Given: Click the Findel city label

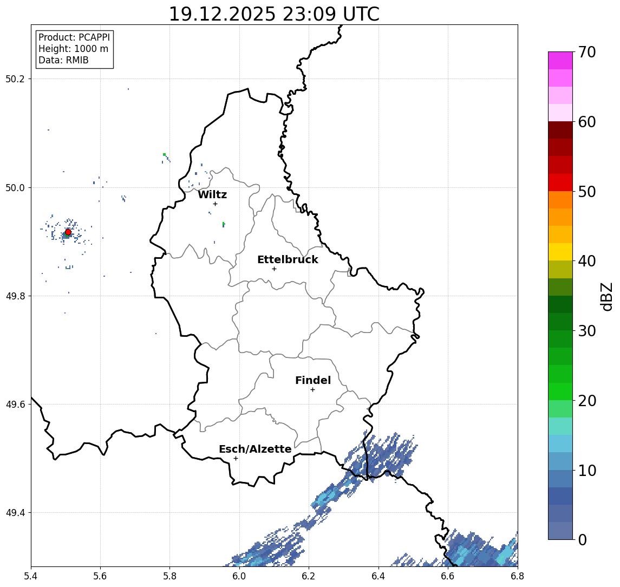Looking at the screenshot, I should tap(313, 380).
